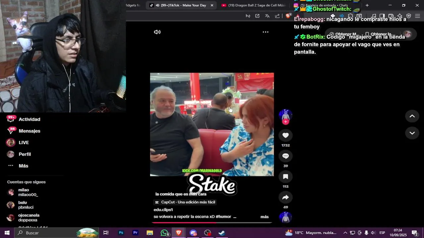Open a new browser tab with plus
This screenshot has width=424, height=238.
click(x=367, y=5)
